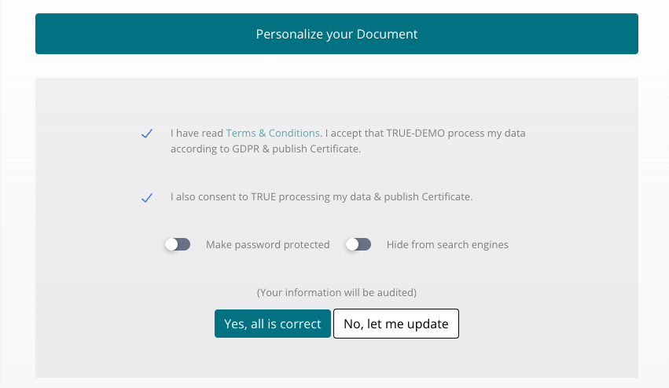
Task: Open the Terms & Conditions link
Action: pyautogui.click(x=273, y=133)
